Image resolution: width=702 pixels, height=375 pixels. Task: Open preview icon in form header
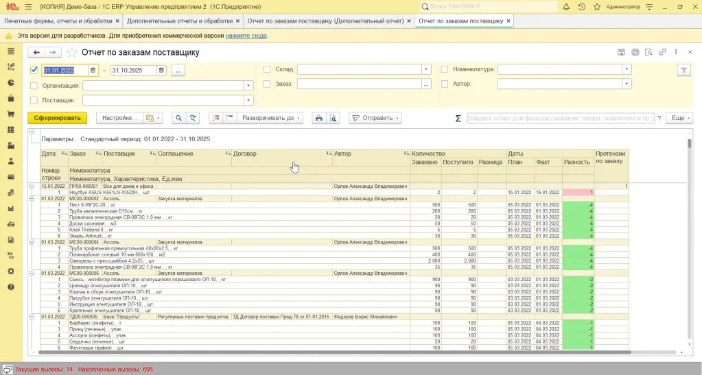[648, 52]
